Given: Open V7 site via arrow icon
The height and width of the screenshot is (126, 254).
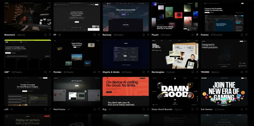Looking at the screenshot, I should [x=99, y=35].
